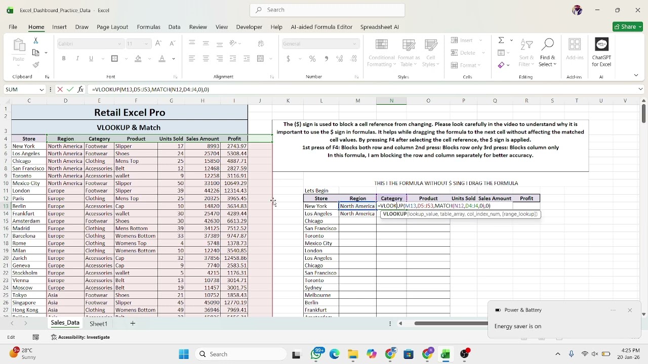Viewport: 648px width, 364px height.
Task: Apply the fill color bucket
Action: coord(138,59)
